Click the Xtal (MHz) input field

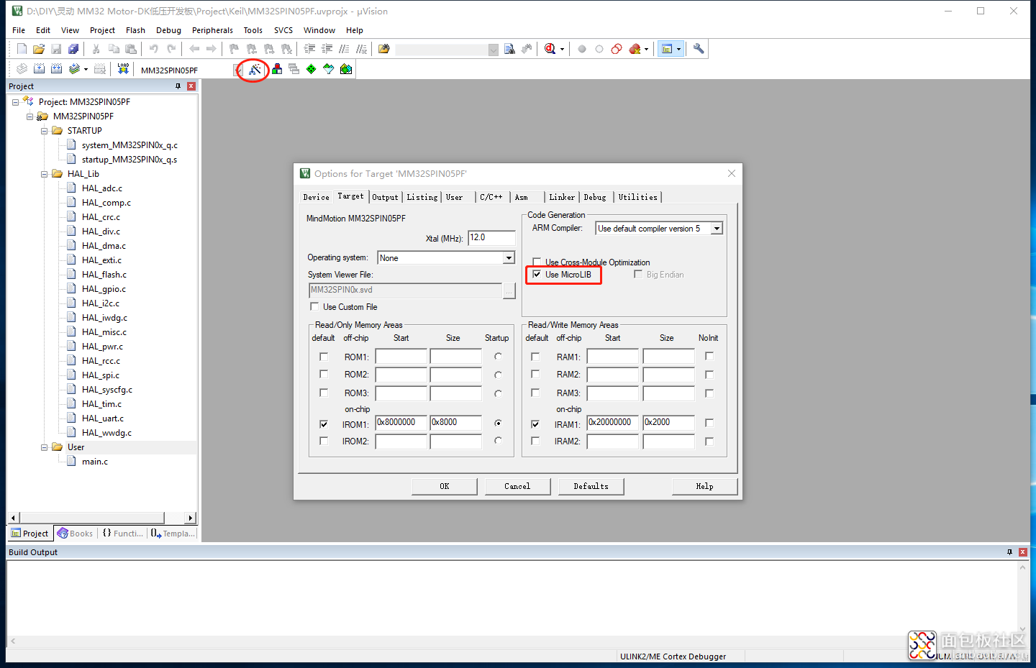coord(491,238)
